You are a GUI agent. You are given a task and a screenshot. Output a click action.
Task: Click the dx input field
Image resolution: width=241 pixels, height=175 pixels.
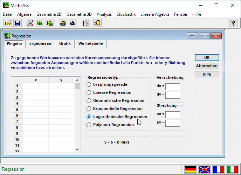pos(172,87)
